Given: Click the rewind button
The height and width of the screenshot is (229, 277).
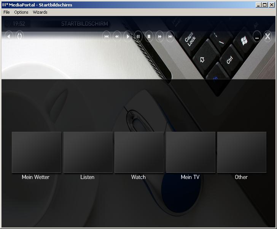Looking at the screenshot, I should pos(117,36).
